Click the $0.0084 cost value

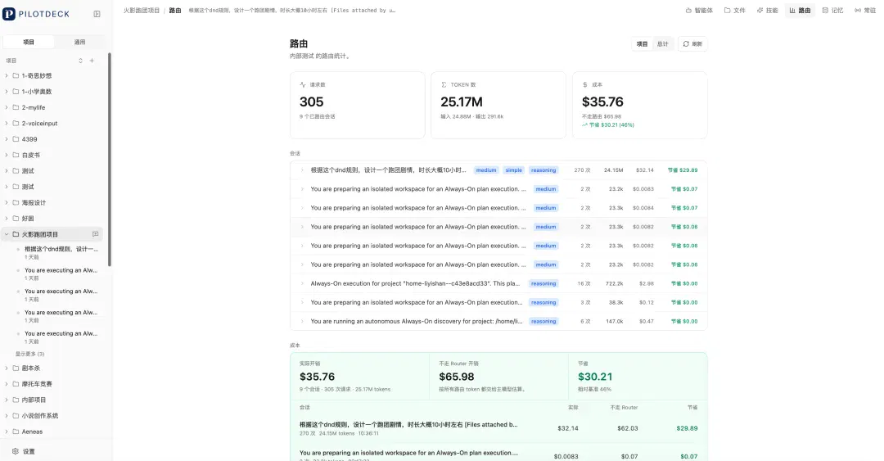(643, 208)
